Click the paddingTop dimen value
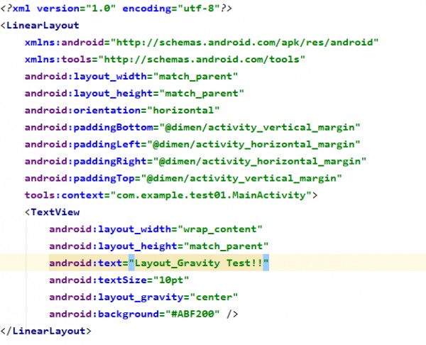 pyautogui.click(x=241, y=178)
